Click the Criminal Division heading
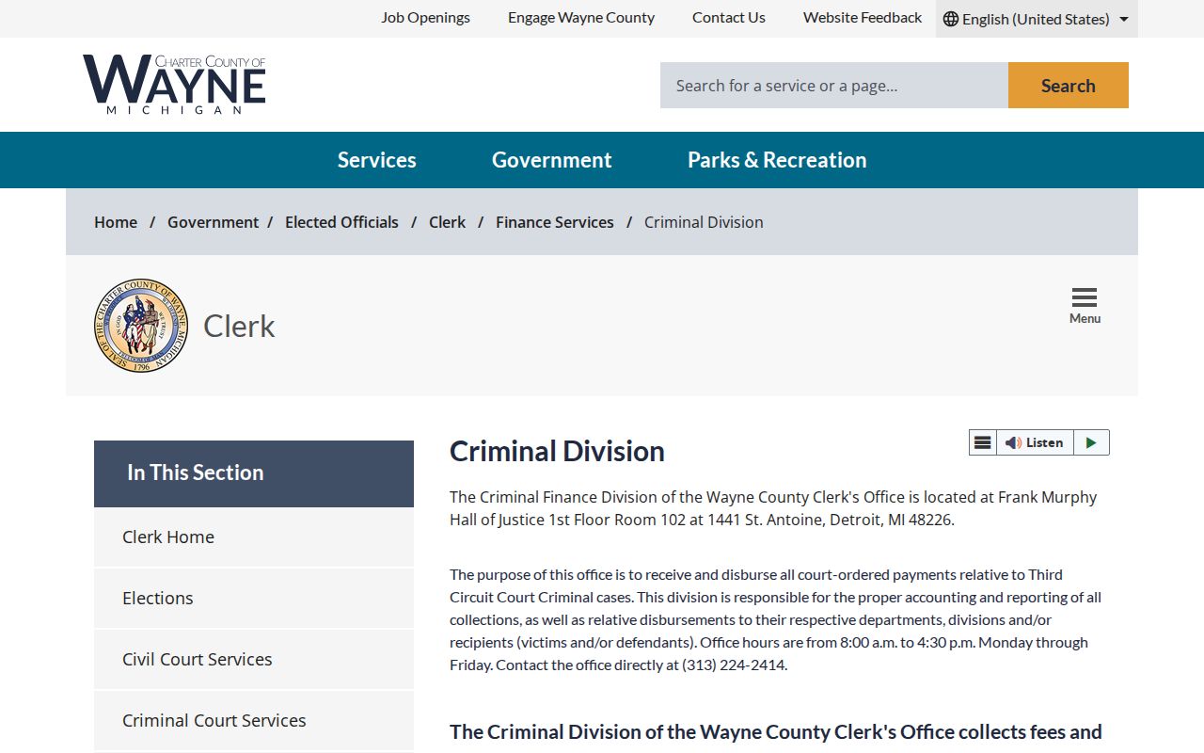The width and height of the screenshot is (1204, 753). coord(557,451)
